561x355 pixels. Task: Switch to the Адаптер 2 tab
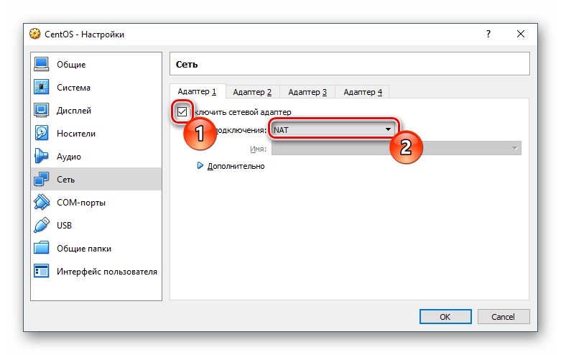252,92
